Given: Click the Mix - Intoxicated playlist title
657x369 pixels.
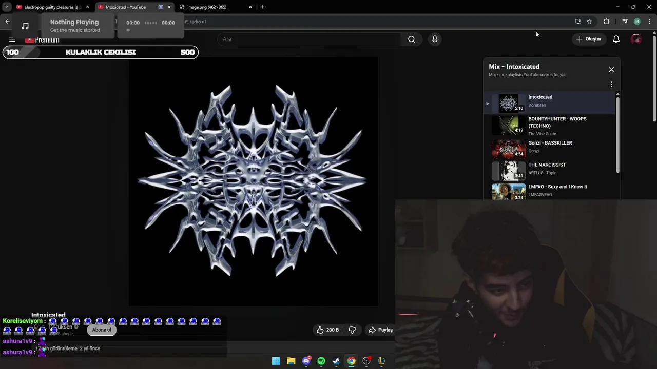Looking at the screenshot, I should [514, 67].
